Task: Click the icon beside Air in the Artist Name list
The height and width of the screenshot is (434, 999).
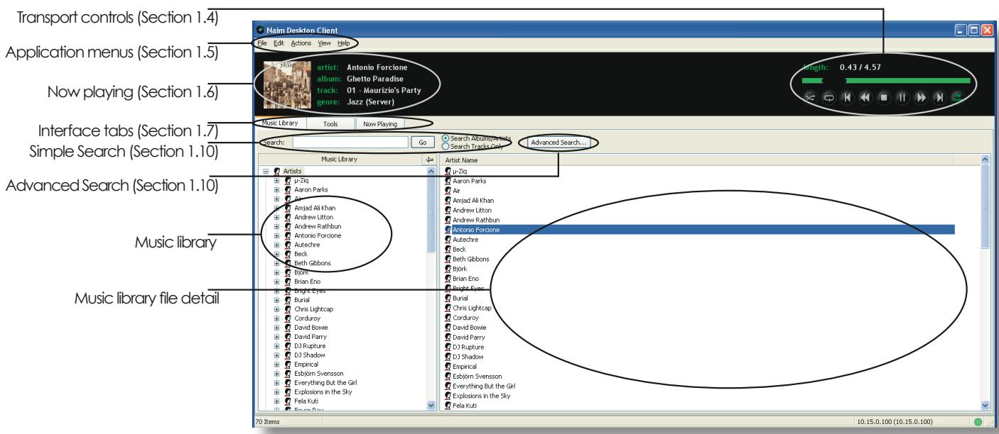Action: (x=448, y=191)
